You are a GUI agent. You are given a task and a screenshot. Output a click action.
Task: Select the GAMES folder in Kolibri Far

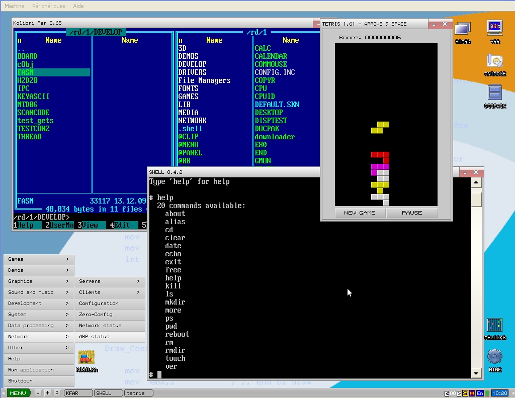pyautogui.click(x=189, y=96)
